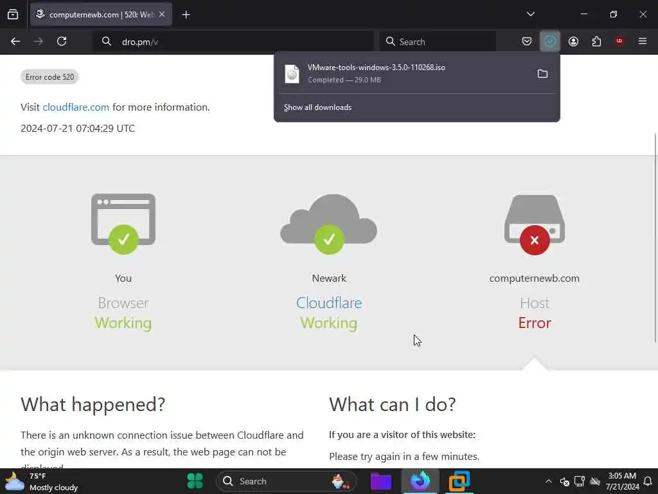This screenshot has width=658, height=494.
Task: Click the page vertical scrollbar
Action: pyautogui.click(x=655, y=237)
